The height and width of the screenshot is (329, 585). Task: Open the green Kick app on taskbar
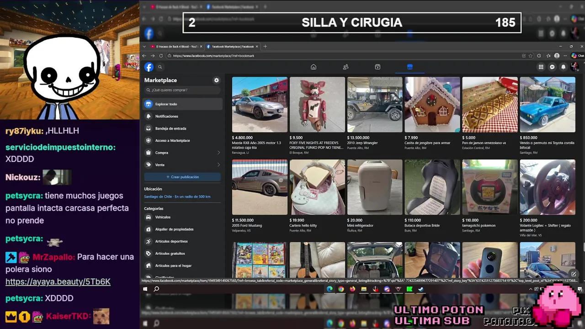coord(409,289)
